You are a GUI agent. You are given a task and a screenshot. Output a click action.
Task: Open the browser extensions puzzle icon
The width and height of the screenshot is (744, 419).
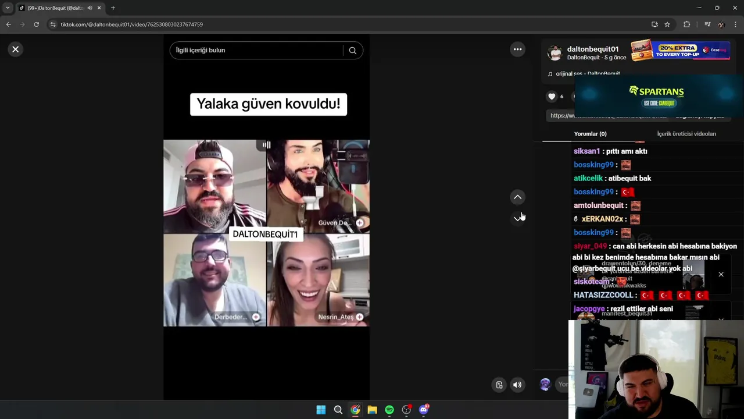point(687,24)
